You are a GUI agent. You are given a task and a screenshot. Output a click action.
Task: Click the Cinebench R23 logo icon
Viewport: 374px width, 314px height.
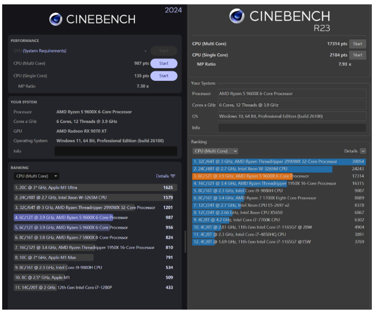click(x=236, y=16)
